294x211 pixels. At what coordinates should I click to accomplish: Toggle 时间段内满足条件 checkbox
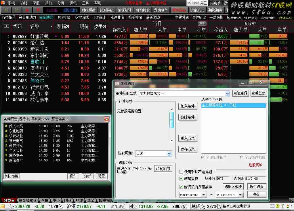coord(181,187)
